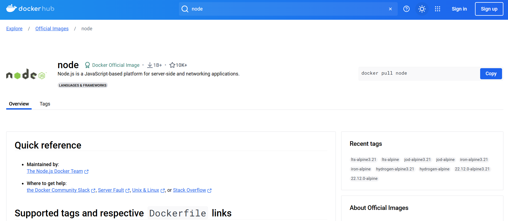508x221 pixels.
Task: Click external link icon after Unix & Linux
Action: coord(163,190)
